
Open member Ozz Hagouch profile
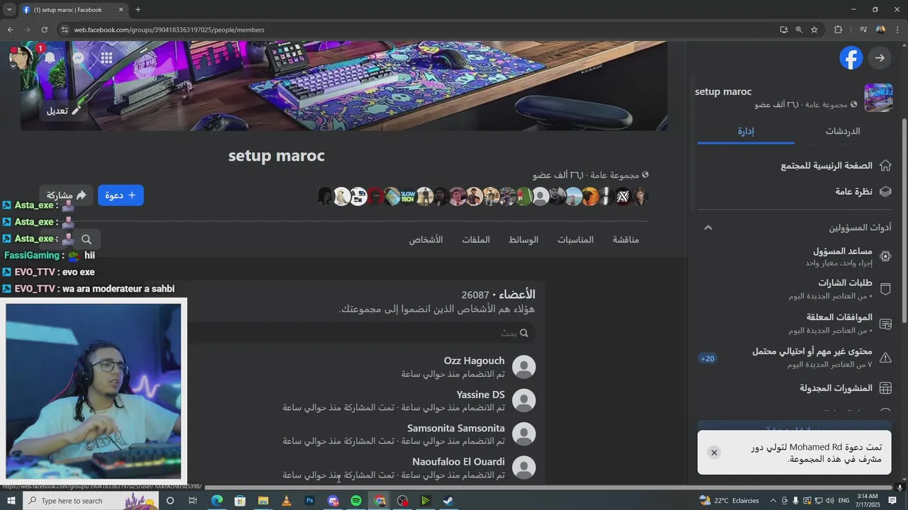tap(474, 361)
